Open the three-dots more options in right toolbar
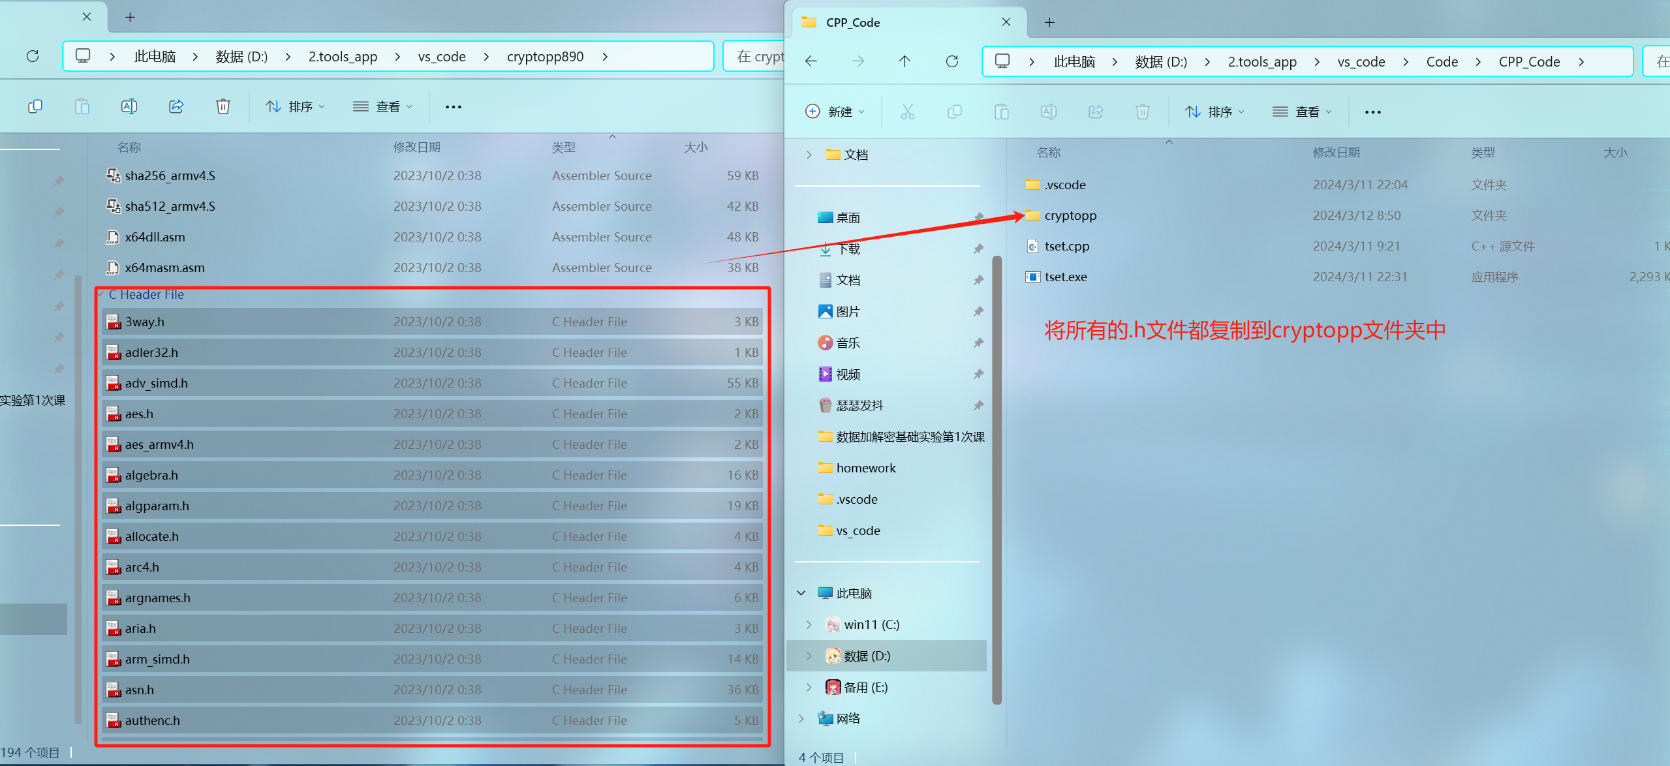The height and width of the screenshot is (766, 1670). click(x=1373, y=112)
